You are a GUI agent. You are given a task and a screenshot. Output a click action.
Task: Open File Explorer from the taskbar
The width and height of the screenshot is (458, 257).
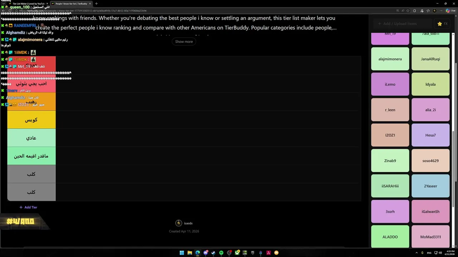pos(190,253)
